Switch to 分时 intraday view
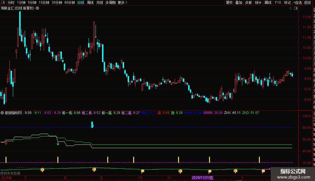315x181 pixels. [x=11, y=3]
